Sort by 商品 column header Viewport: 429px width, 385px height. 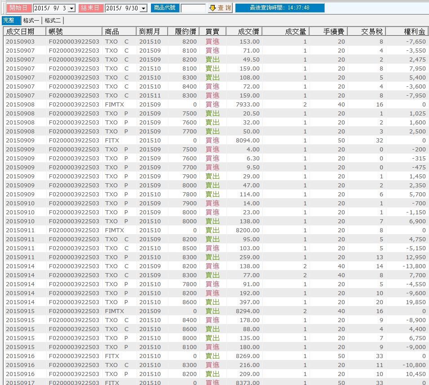tap(119, 31)
